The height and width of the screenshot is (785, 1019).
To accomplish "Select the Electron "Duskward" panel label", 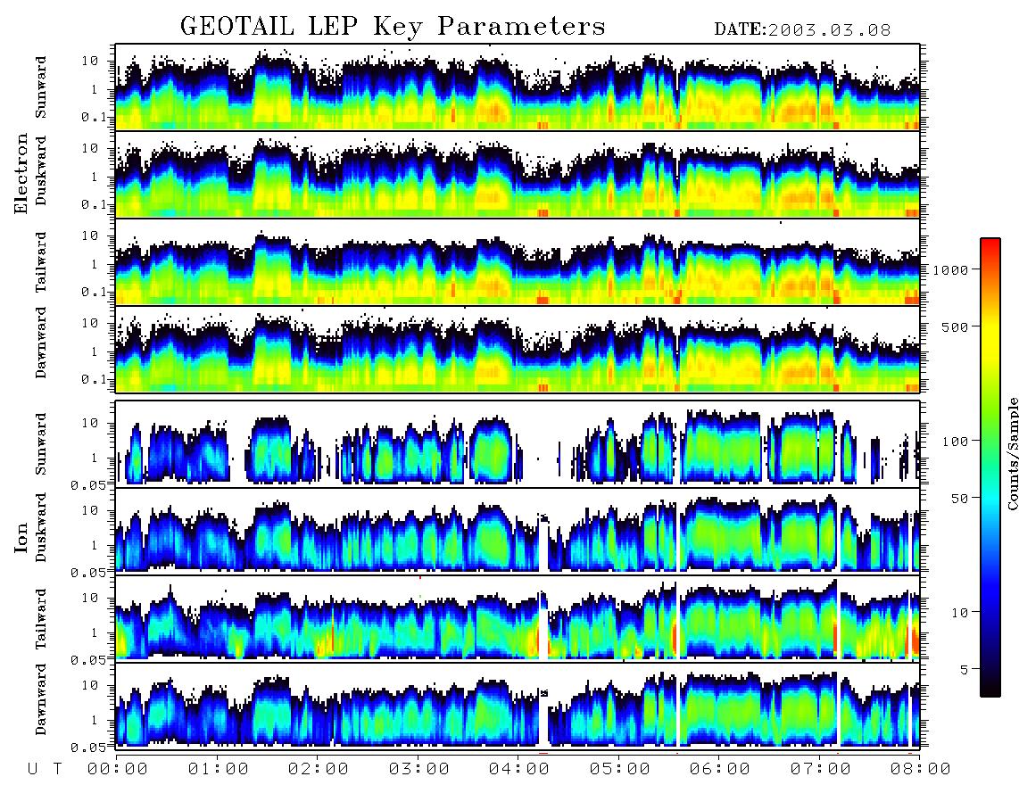I will click(41, 171).
